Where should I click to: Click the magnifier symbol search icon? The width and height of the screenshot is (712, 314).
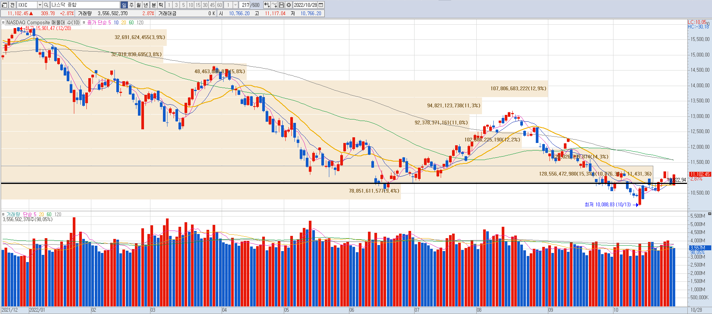[46, 5]
